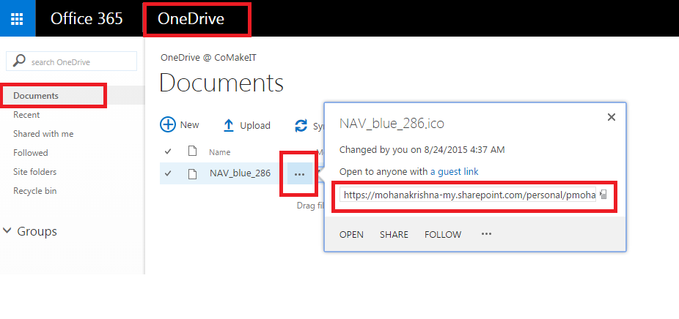Viewport: 679px width, 319px height.
Task: Click SHARE in the callout
Action: pos(394,234)
